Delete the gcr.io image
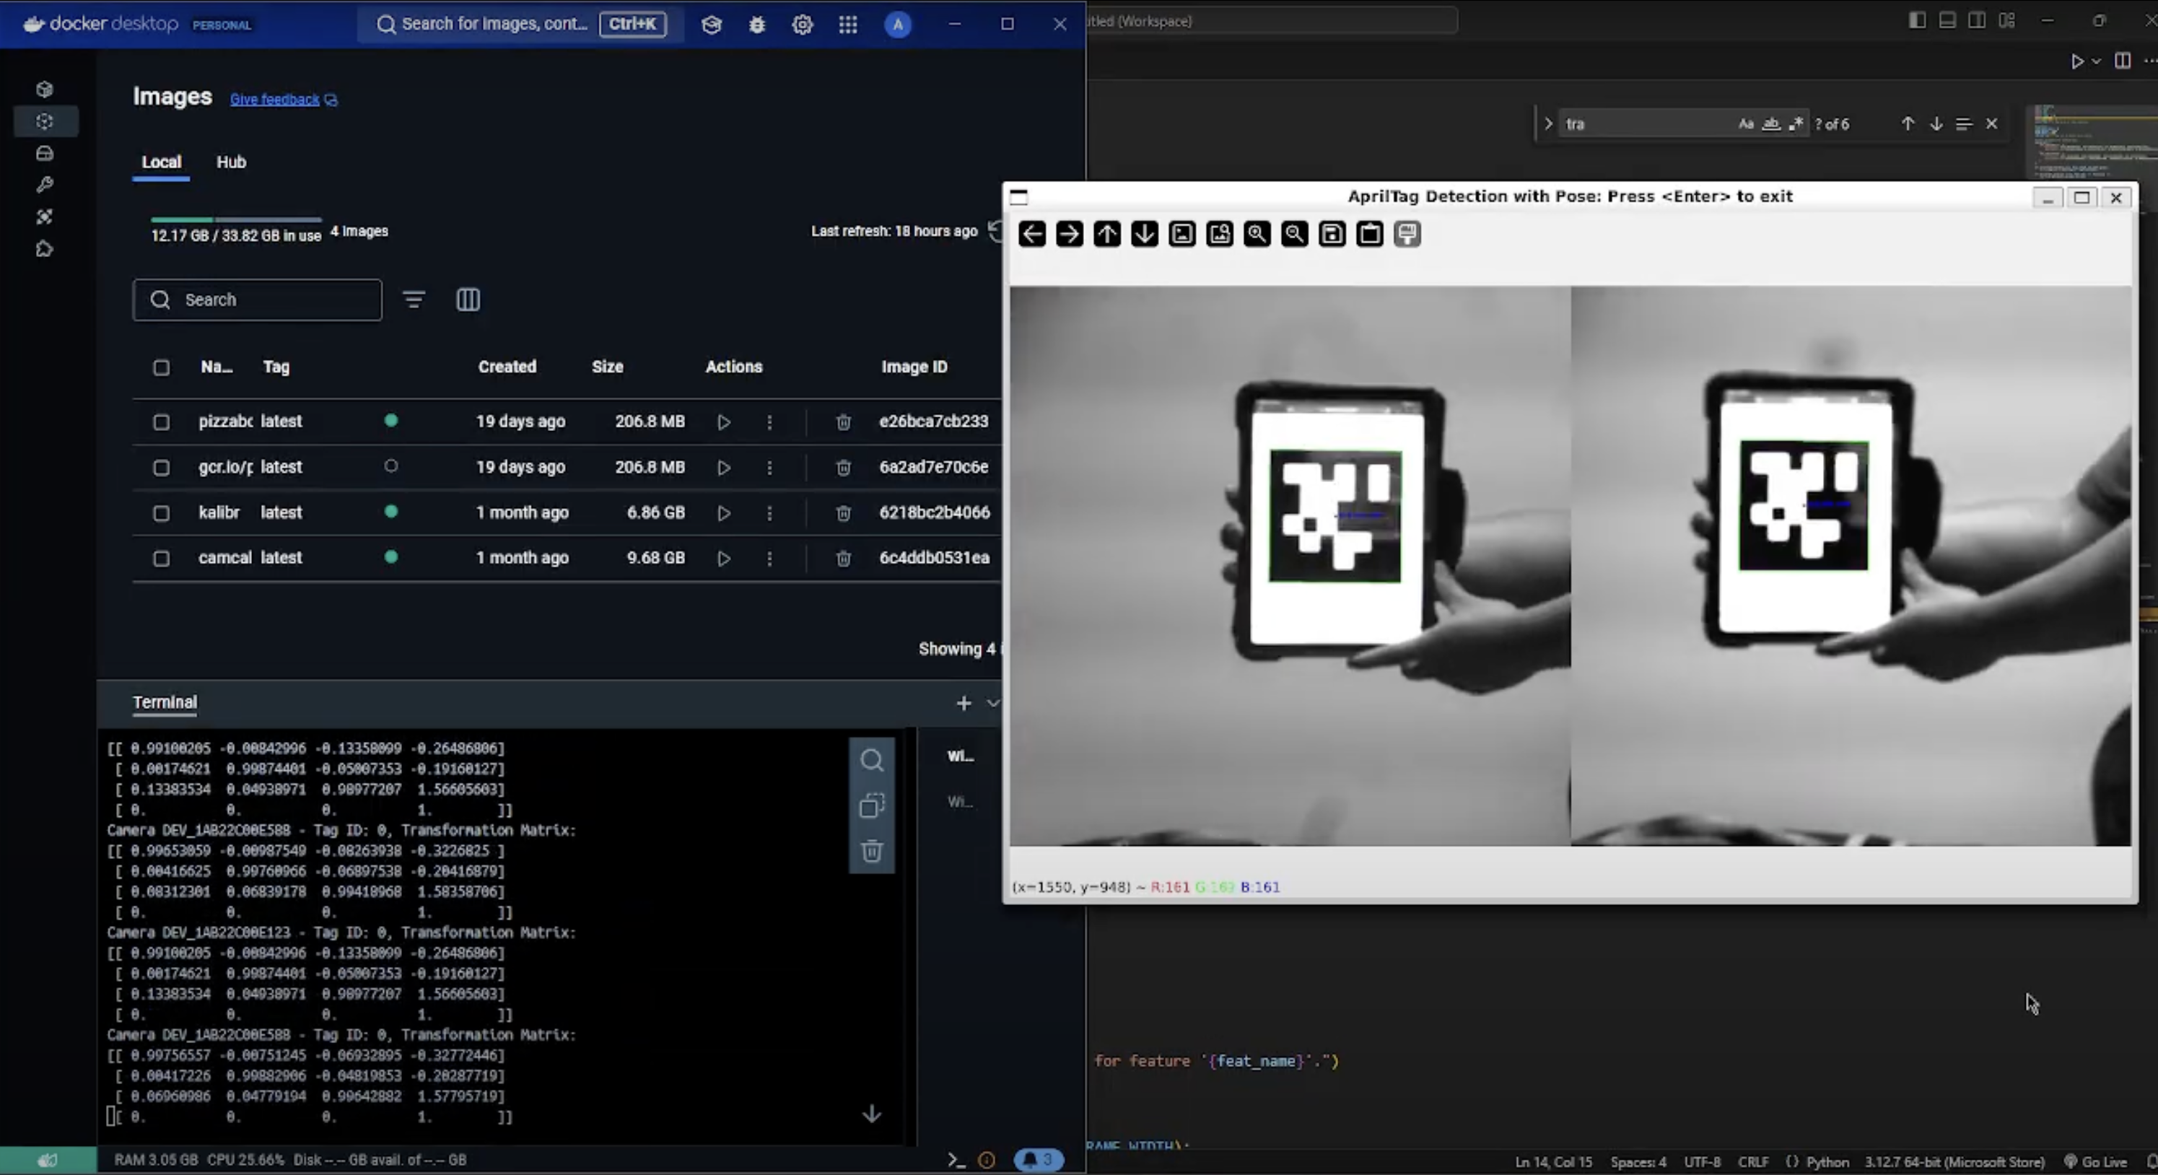 click(843, 467)
